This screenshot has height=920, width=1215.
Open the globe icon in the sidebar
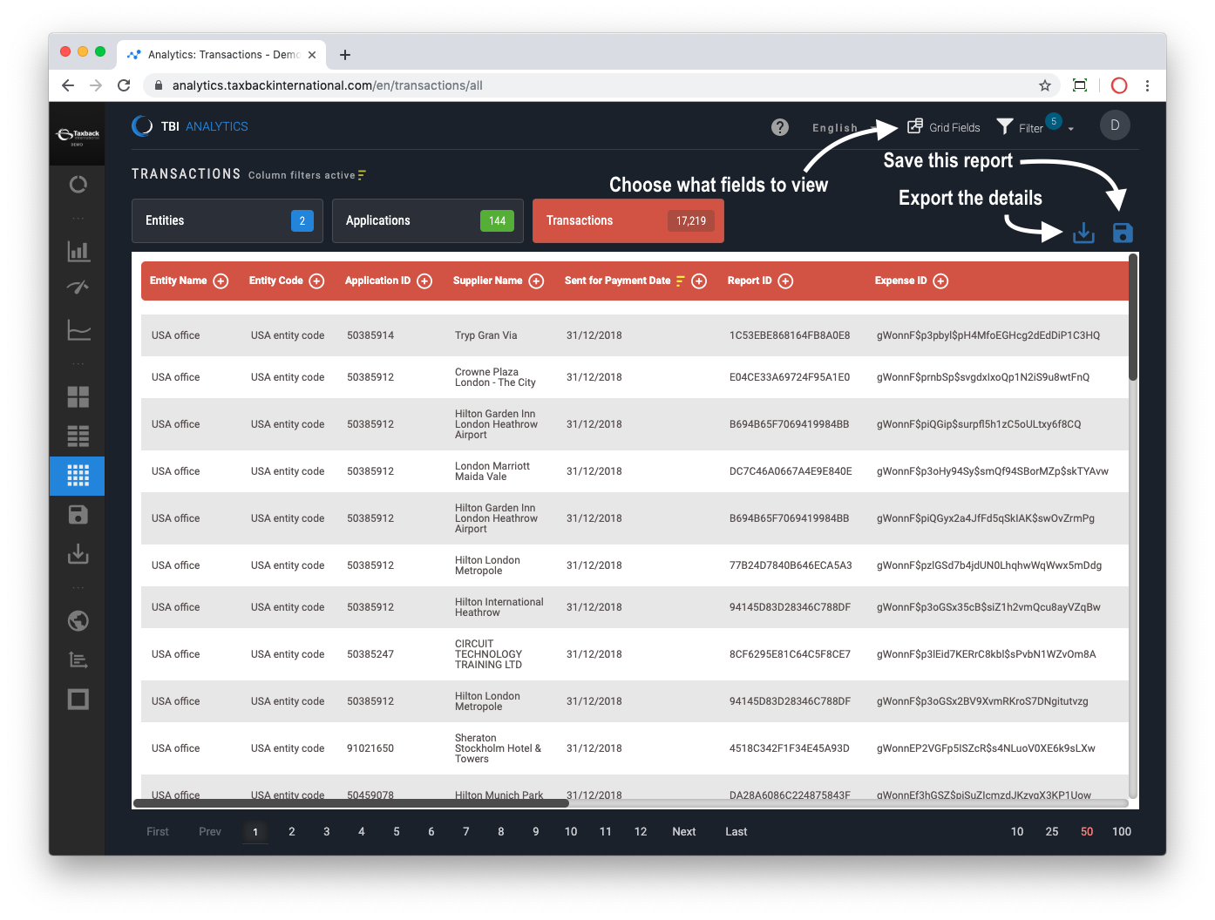[x=78, y=620]
